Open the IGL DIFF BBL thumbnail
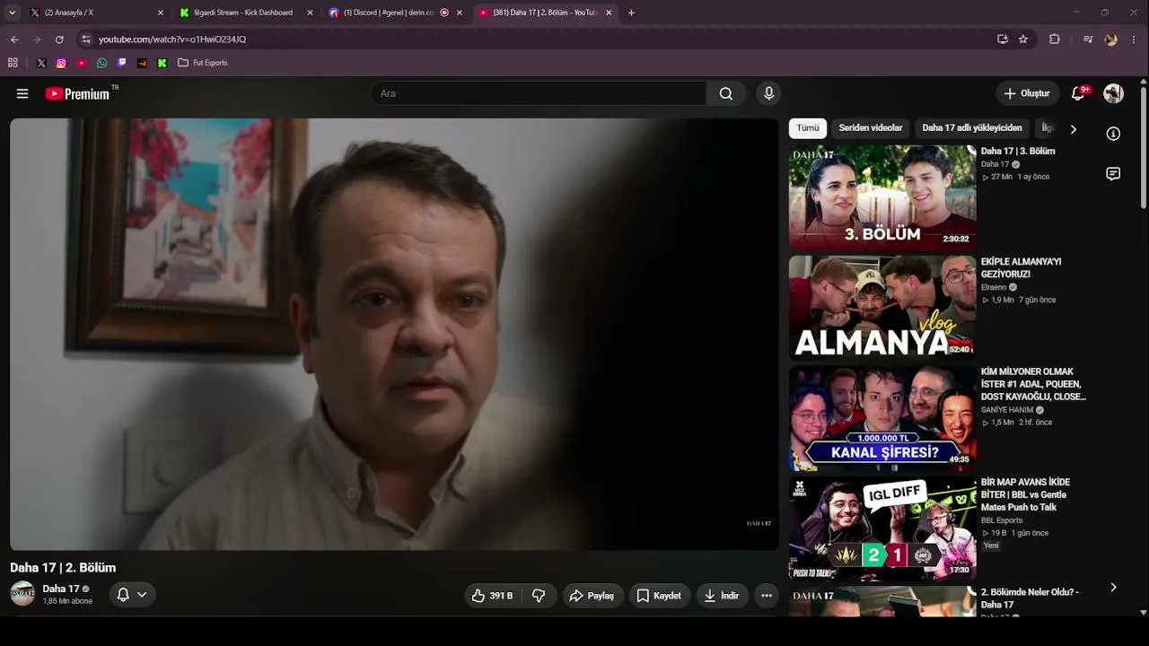This screenshot has height=646, width=1149. (882, 528)
